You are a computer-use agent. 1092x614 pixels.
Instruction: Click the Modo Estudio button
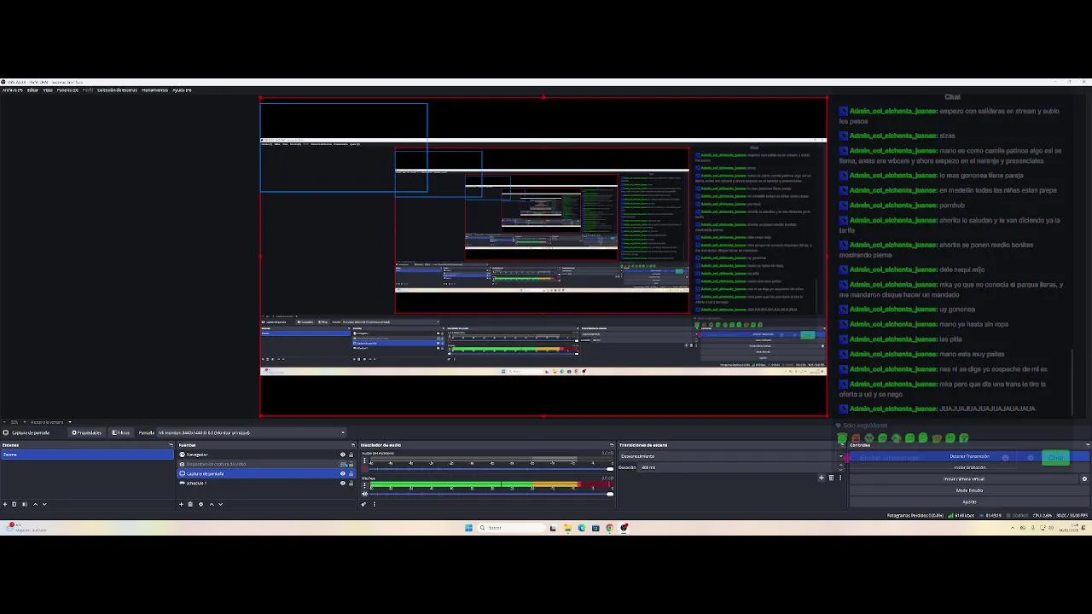tap(969, 490)
